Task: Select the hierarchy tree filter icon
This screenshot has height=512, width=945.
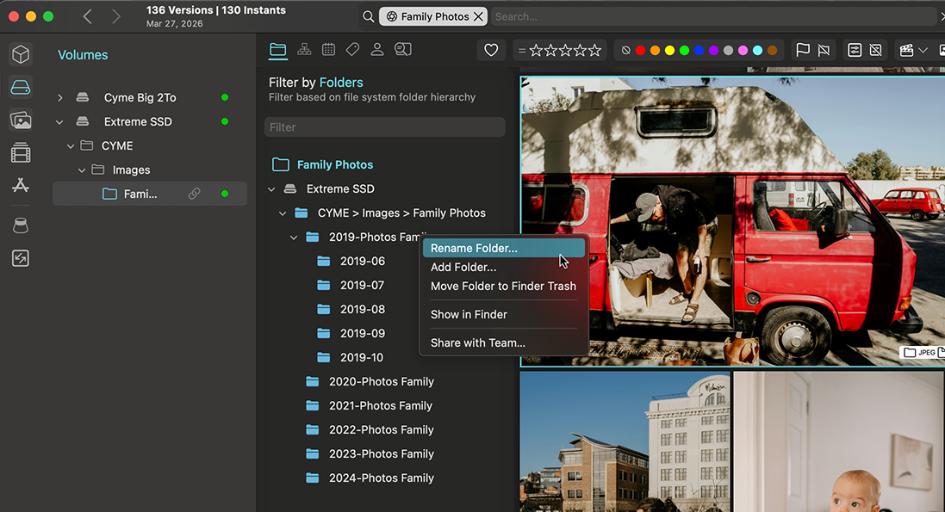Action: click(x=304, y=50)
